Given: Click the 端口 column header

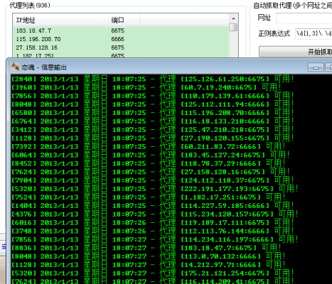Looking at the screenshot, I should pyautogui.click(x=124, y=20).
